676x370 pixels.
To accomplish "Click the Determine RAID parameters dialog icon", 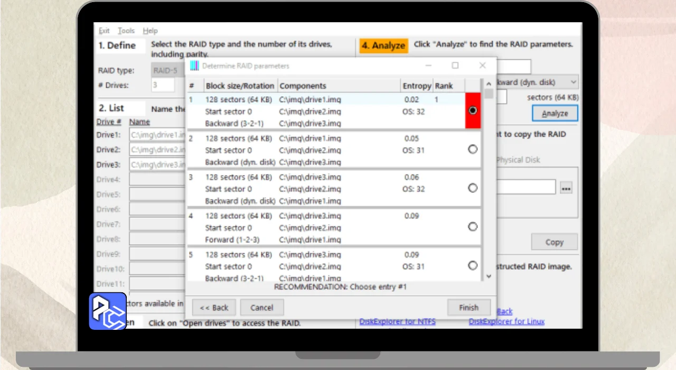I will pos(194,66).
